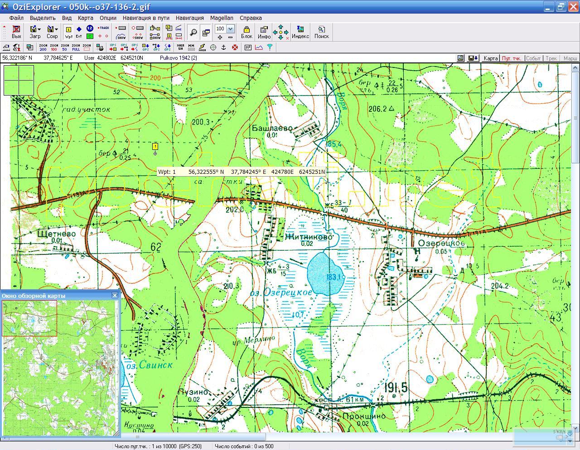
Task: Toggle the NMEA SIM simulator icon
Action: click(x=180, y=47)
